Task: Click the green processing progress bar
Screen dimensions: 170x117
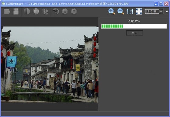Action: click(x=134, y=26)
